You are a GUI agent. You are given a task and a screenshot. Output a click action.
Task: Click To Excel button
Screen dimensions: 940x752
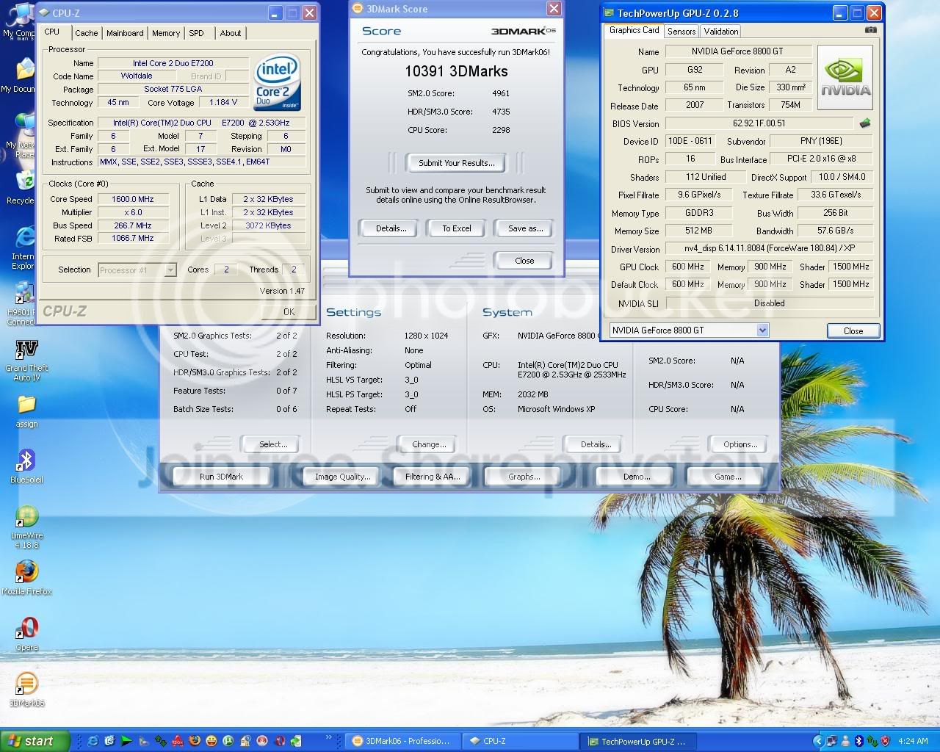click(x=457, y=228)
